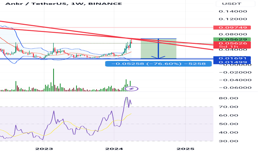Select the blue 0.01499 price label
Viewport: 258px width, 152px height.
point(232,62)
